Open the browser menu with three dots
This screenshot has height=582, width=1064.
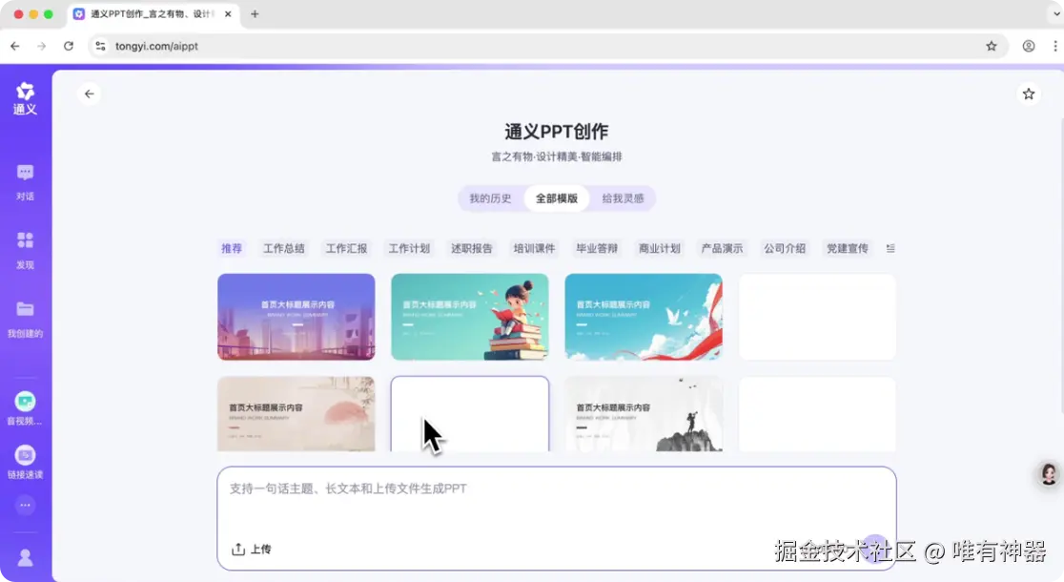pos(1053,45)
